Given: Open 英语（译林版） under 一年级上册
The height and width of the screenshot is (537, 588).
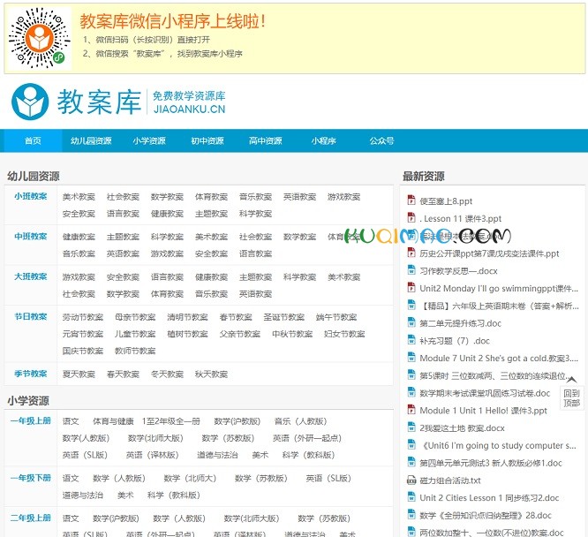Looking at the screenshot, I should (153, 455).
